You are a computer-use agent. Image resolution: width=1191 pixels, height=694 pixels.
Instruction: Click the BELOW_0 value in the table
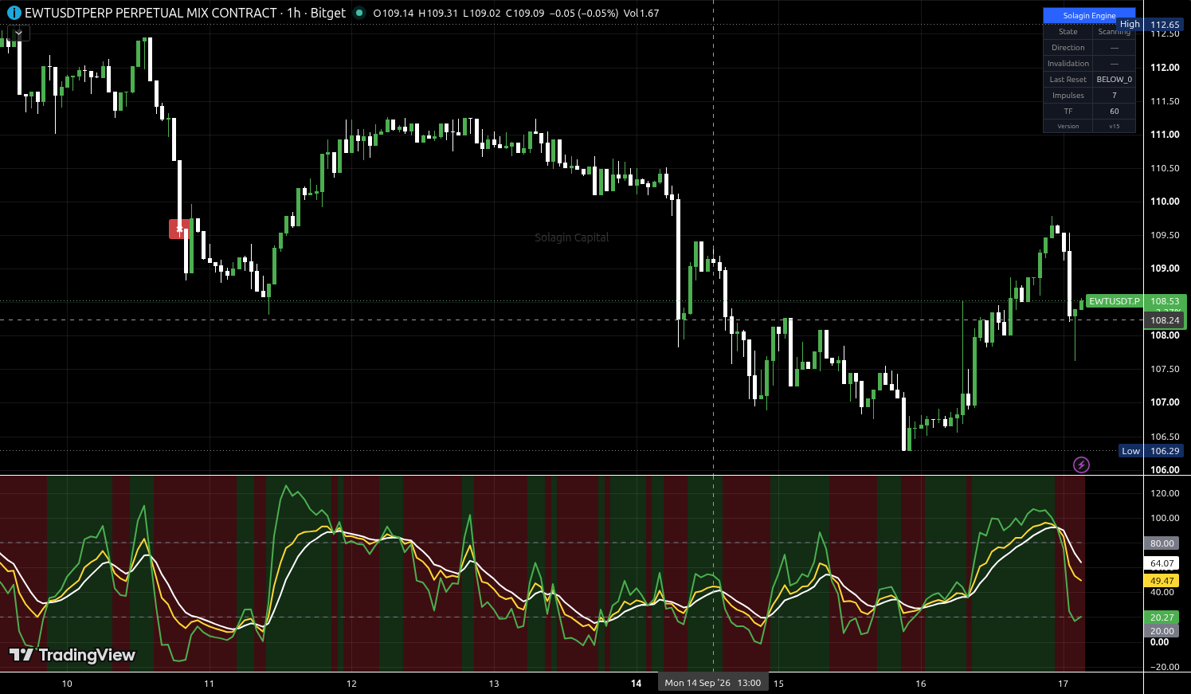1114,80
